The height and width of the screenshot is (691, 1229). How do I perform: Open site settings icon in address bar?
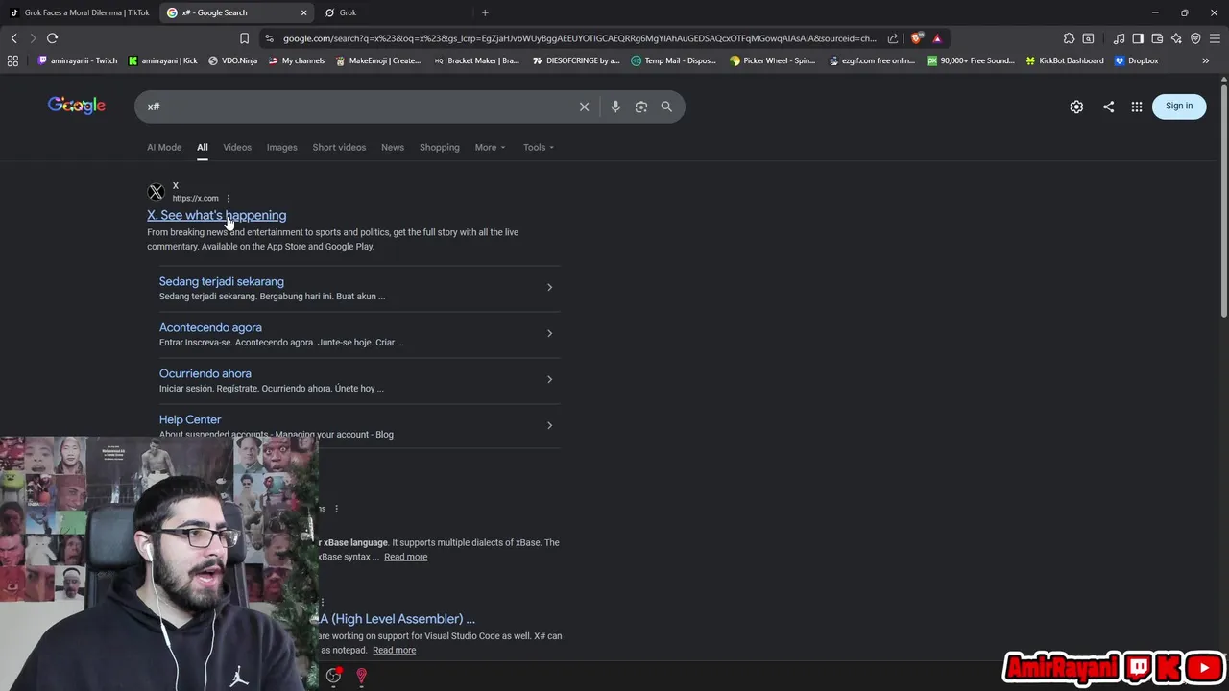click(x=269, y=38)
